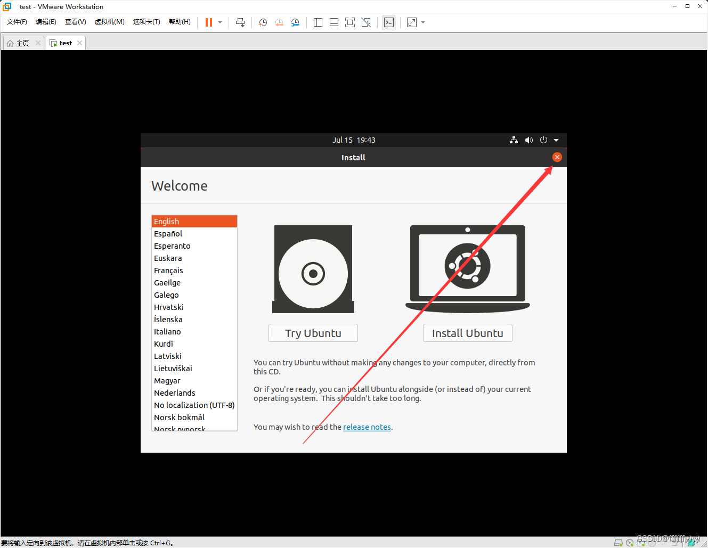Click the CD/DVD drive status bar icon
708x548 pixels.
(x=630, y=543)
